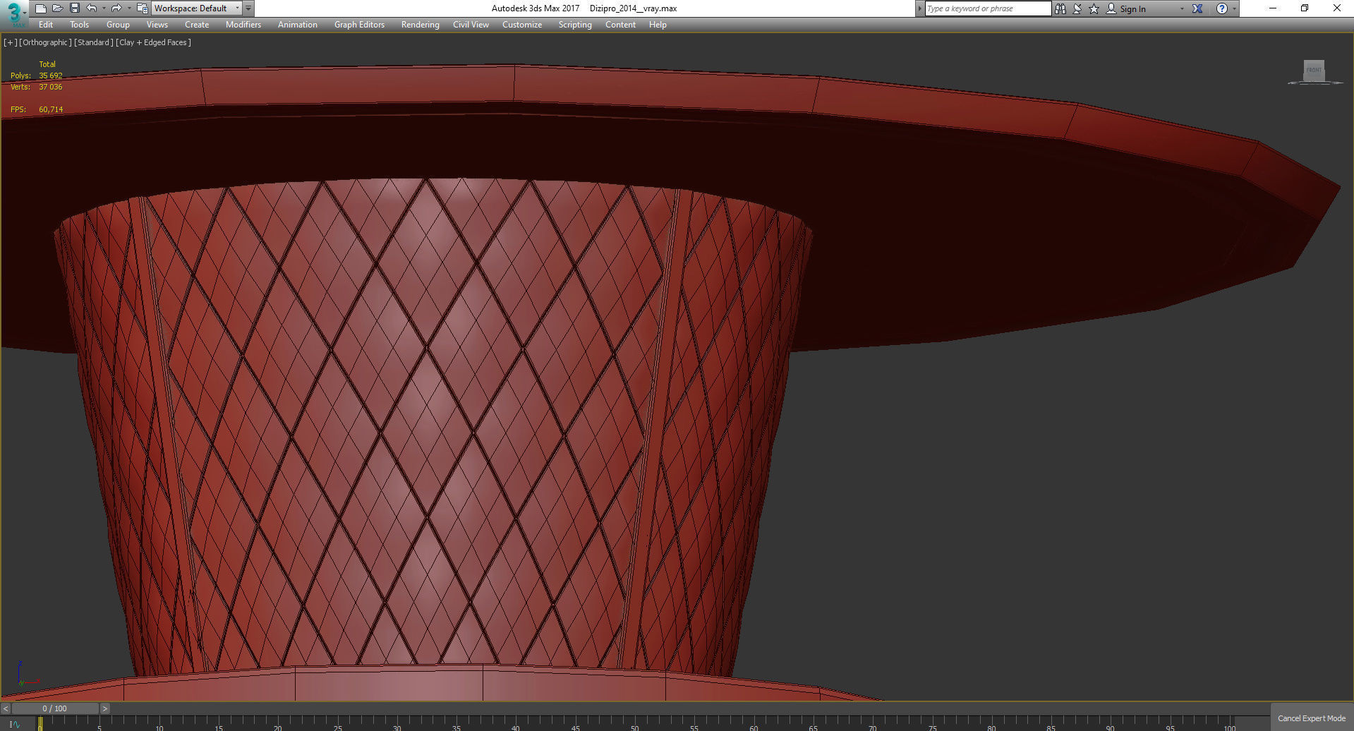Viewport: 1354px width, 731px height.
Task: Open the Scripting menu
Action: pyautogui.click(x=575, y=25)
